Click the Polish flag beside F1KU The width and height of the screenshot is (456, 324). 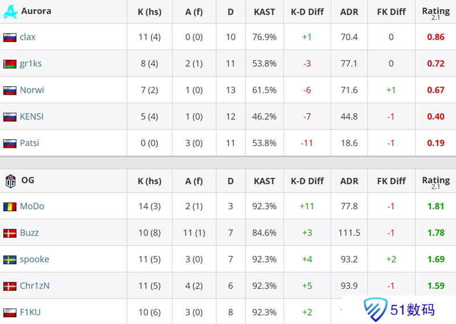coord(10,313)
